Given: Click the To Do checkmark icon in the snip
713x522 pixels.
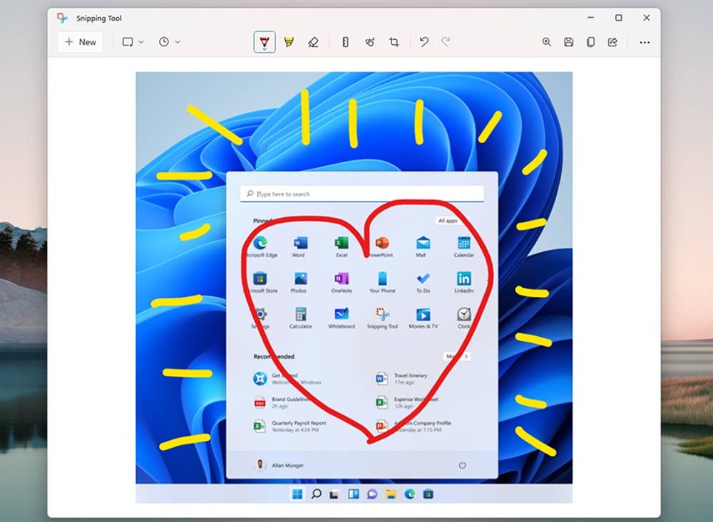Looking at the screenshot, I should click(423, 278).
